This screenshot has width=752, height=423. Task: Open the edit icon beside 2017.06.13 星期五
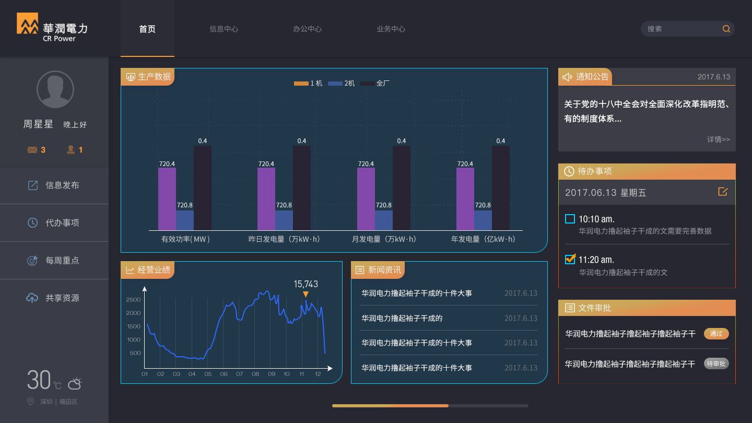722,192
